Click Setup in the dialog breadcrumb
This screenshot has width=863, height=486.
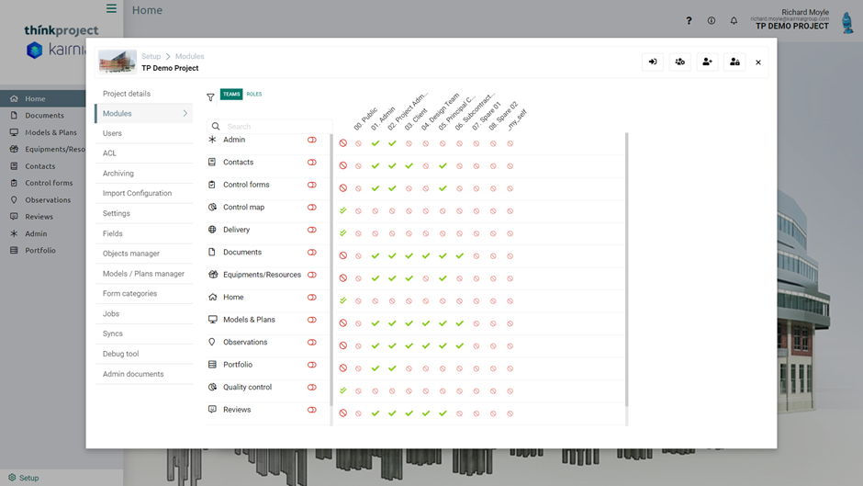[x=151, y=57]
